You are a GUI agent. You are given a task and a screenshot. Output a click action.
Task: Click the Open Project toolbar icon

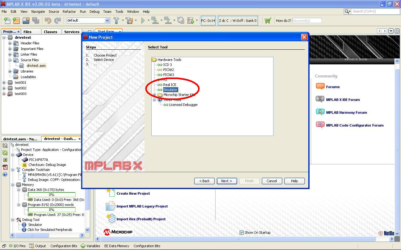26,21
